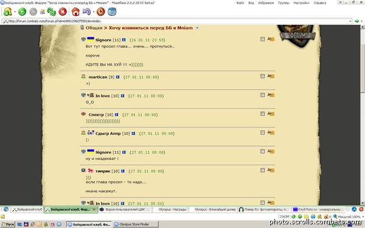This screenshot has width=365, height=228.
Task: Open the Общая forum section link
Action: tap(94, 28)
